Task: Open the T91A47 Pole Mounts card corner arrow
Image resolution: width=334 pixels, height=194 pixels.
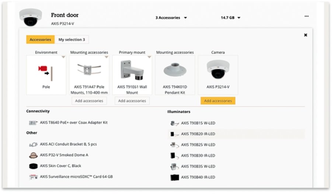Action: pos(106,57)
